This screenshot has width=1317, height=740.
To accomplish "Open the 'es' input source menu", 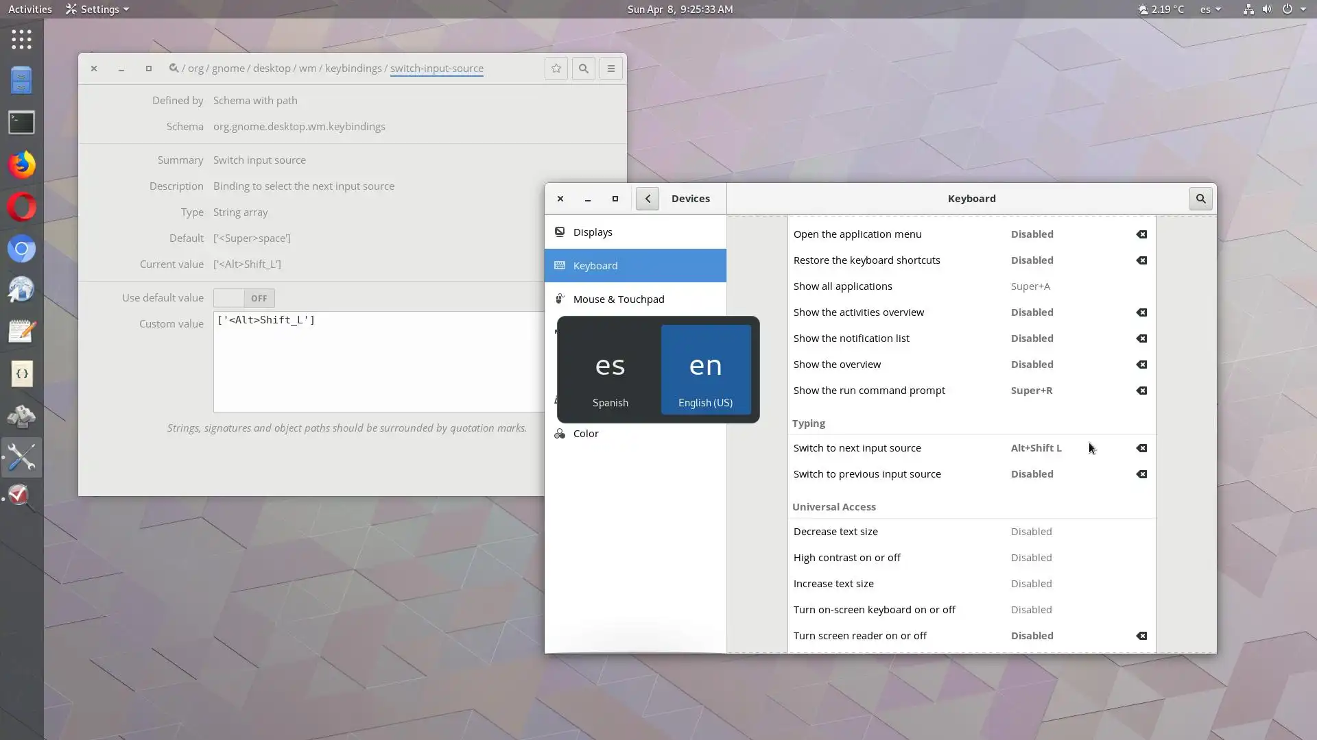I will [x=1210, y=10].
